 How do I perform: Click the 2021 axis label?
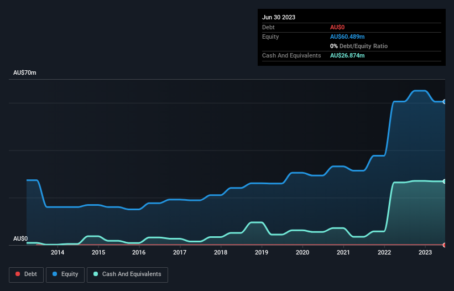pyautogui.click(x=343, y=252)
